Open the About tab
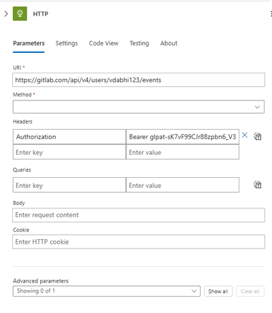Screen dimensions: 272x313 (x=169, y=43)
